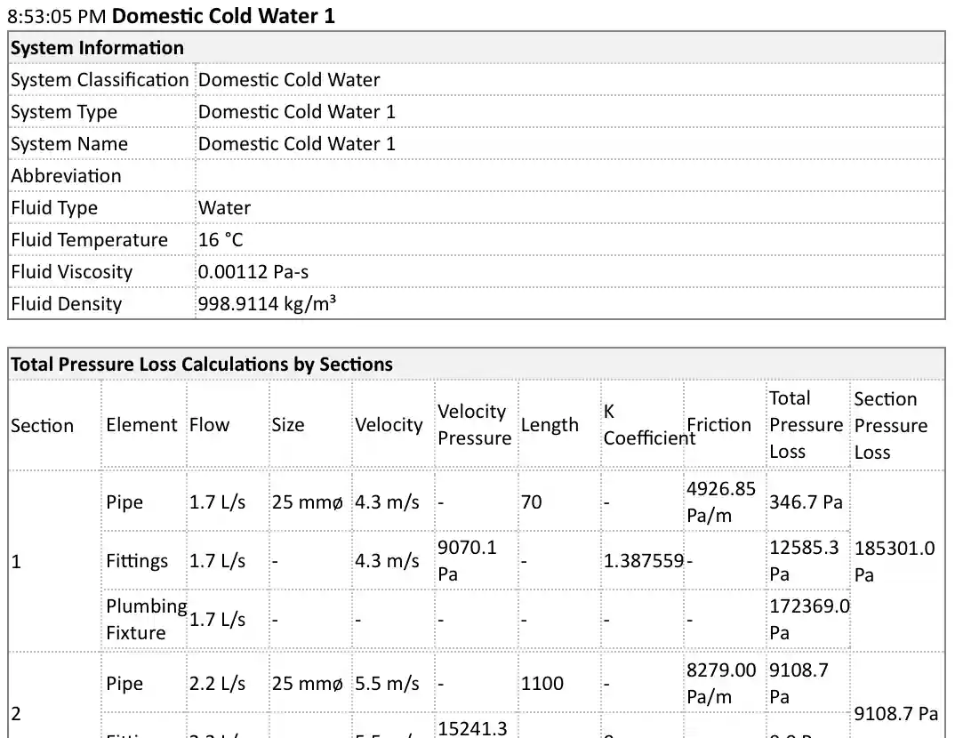Select the 4926.85 Pa/m friction value
Screen dimensions: 955x738
(x=721, y=502)
